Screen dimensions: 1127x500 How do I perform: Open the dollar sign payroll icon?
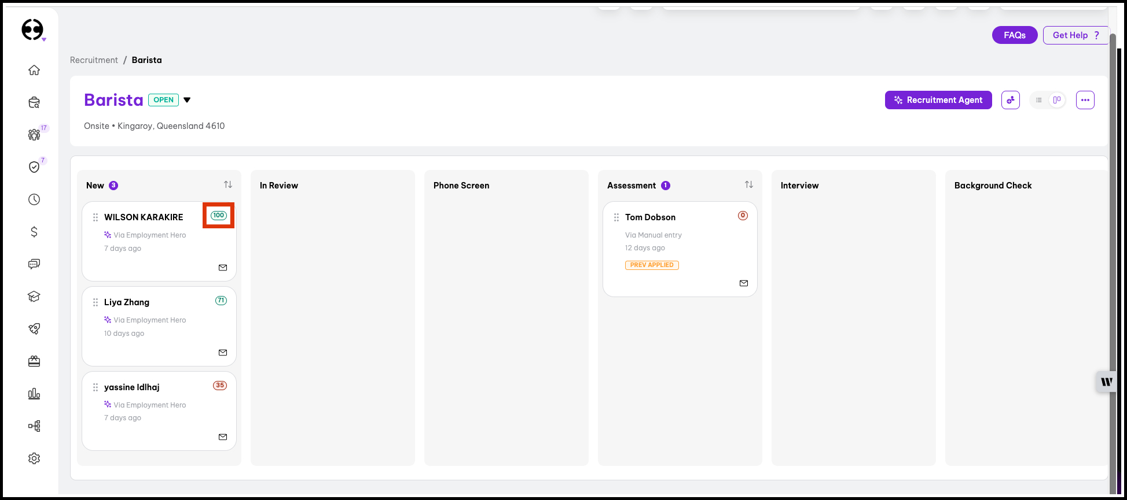(34, 232)
